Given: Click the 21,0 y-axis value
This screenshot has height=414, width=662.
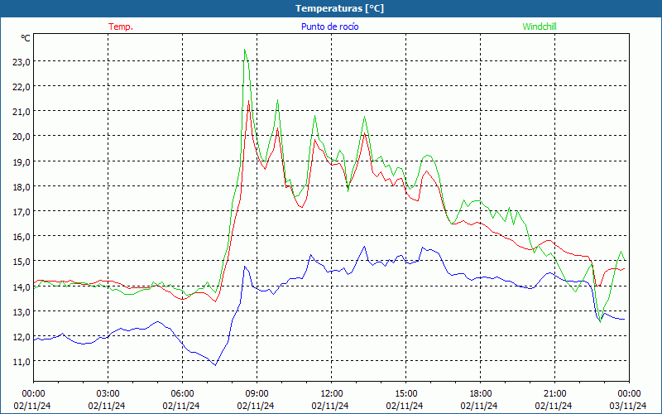Looking at the screenshot, I should [20, 112].
